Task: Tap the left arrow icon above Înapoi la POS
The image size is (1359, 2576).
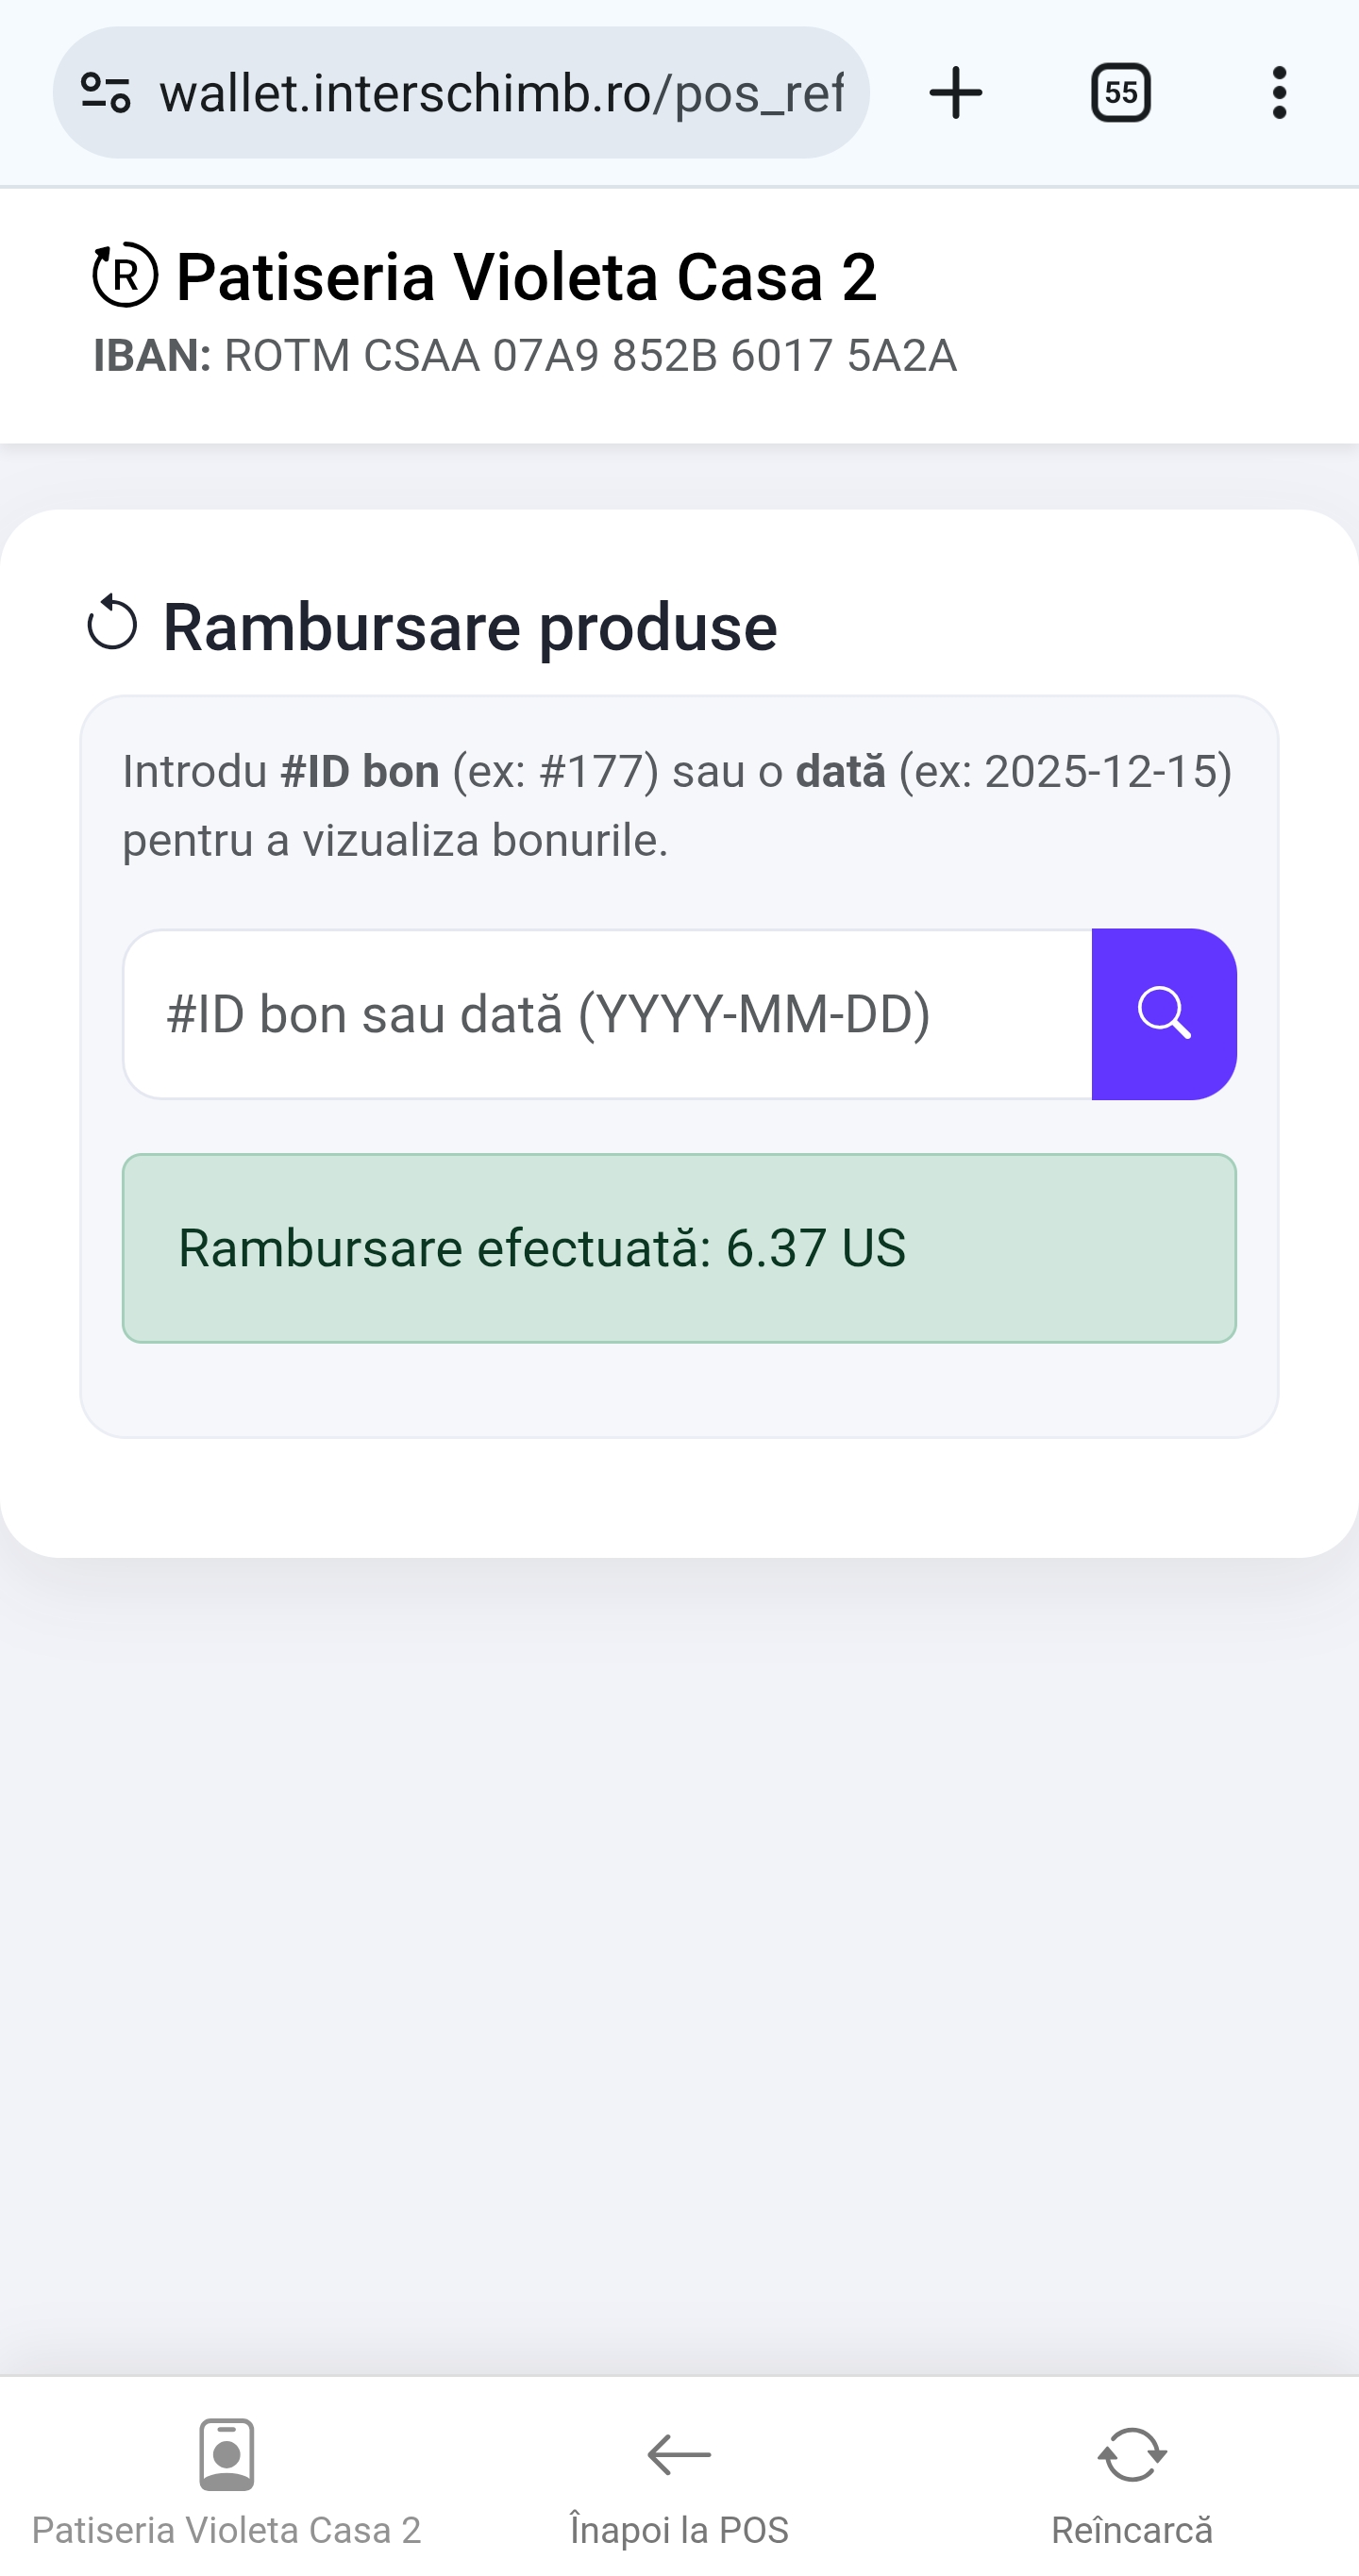Action: [x=679, y=2454]
